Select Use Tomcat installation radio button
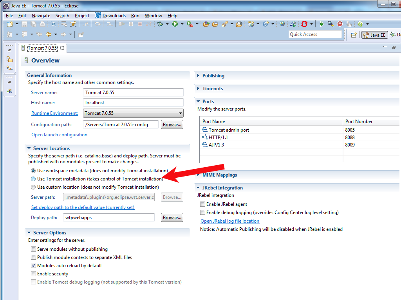The image size is (401, 300). (x=33, y=179)
